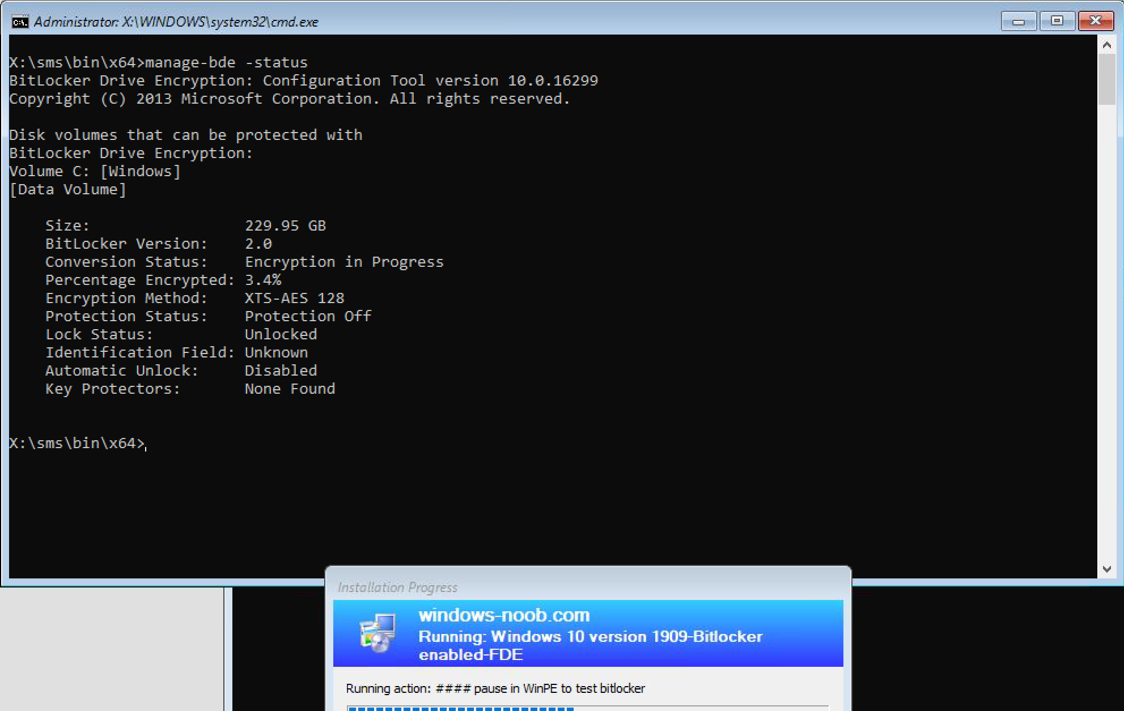Click the 'Protection Off' status value
The width and height of the screenshot is (1124, 711).
click(x=308, y=316)
